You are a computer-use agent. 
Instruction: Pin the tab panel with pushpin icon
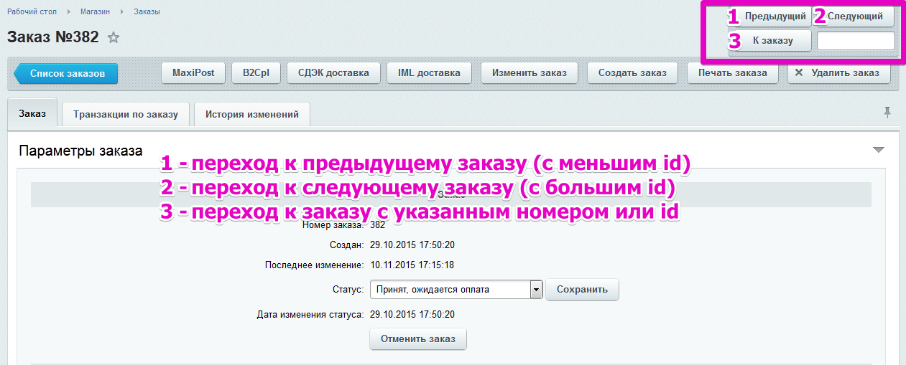(887, 112)
